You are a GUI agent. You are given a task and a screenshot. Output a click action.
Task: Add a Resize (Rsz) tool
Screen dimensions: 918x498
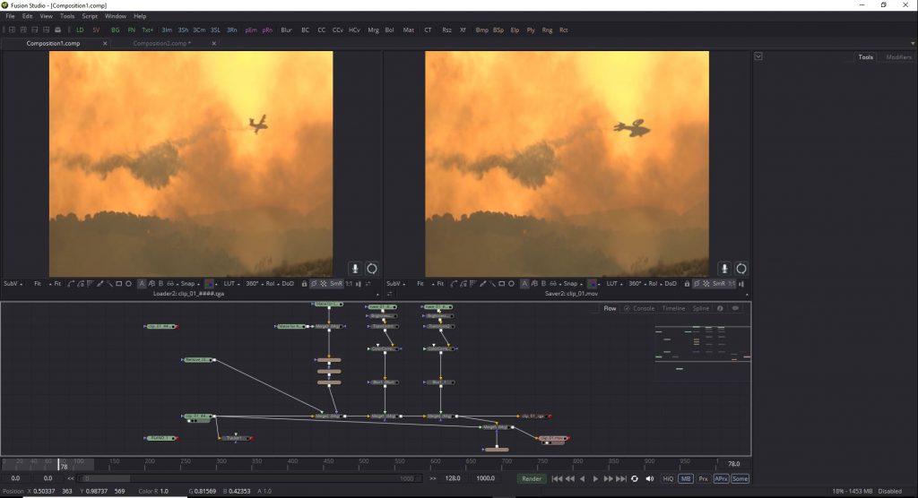[446, 30]
